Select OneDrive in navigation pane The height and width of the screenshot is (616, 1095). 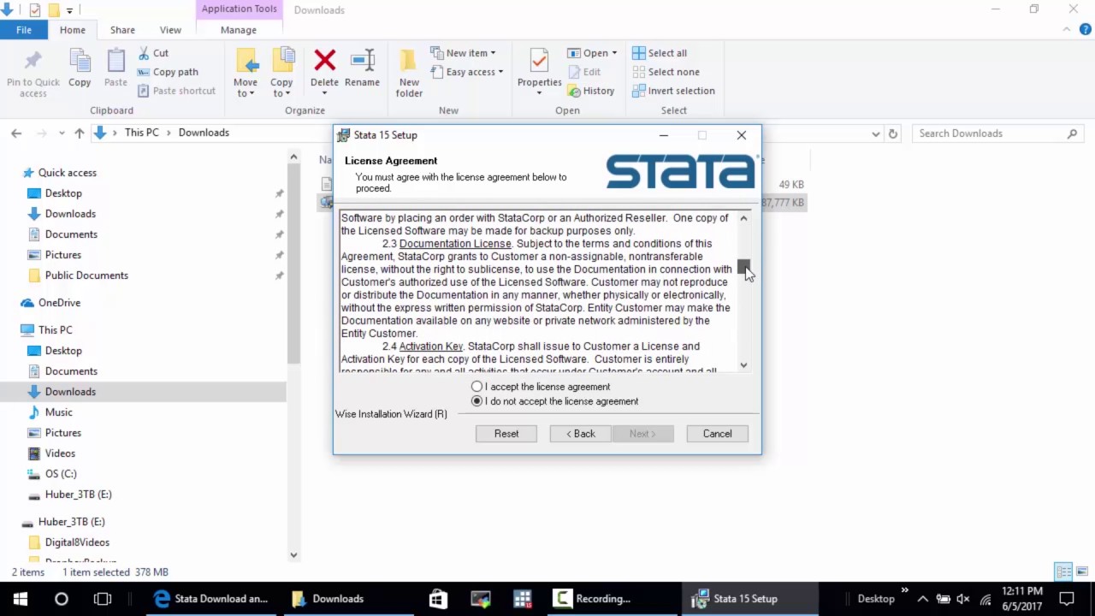(x=59, y=303)
